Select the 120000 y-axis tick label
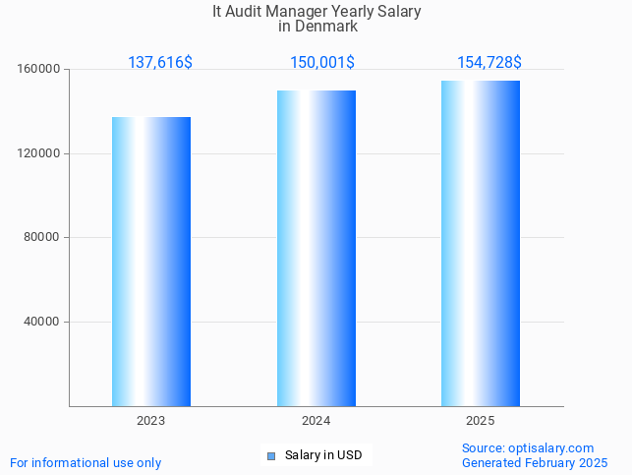 pos(39,153)
